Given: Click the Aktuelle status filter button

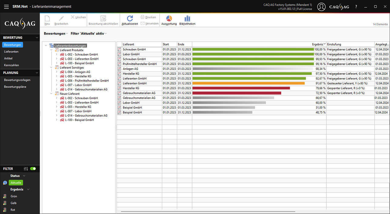Looking at the screenshot, I should tap(16, 183).
